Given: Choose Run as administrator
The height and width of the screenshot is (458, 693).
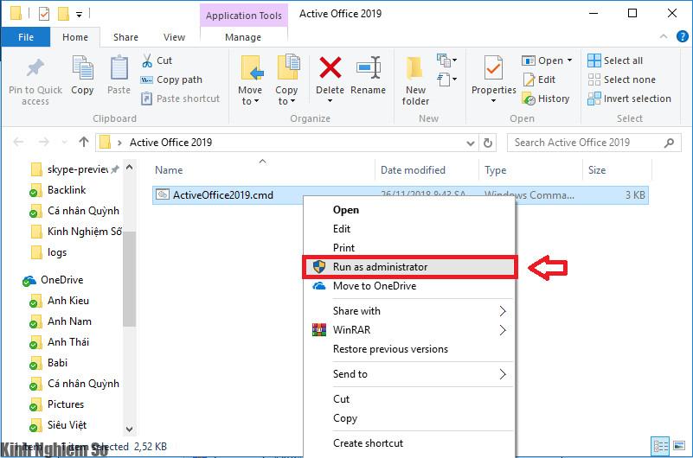Looking at the screenshot, I should tap(409, 267).
